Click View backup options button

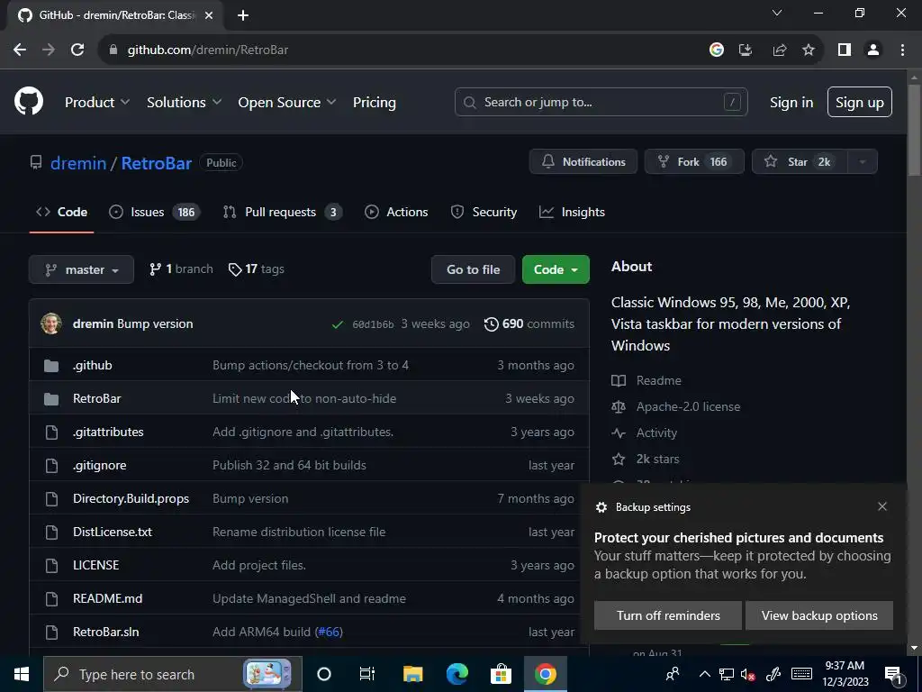click(x=819, y=615)
